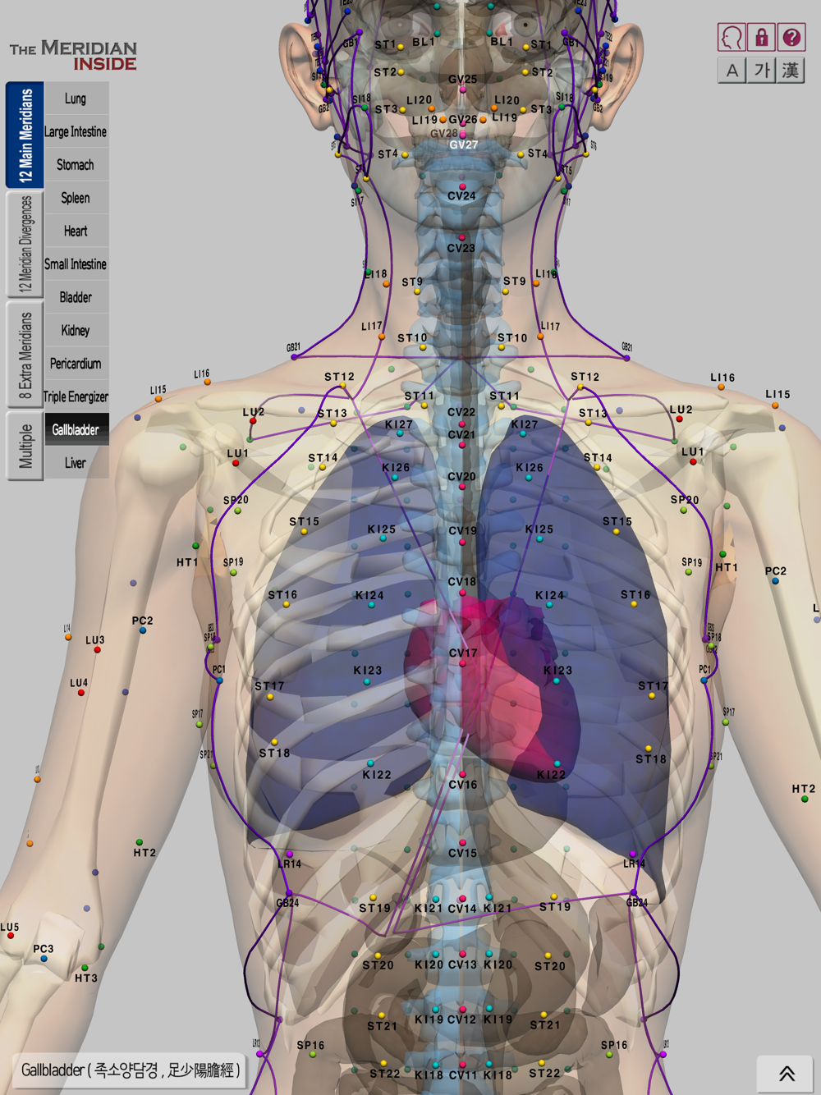
Task: Choose Kidney meridian
Action: coord(76,330)
